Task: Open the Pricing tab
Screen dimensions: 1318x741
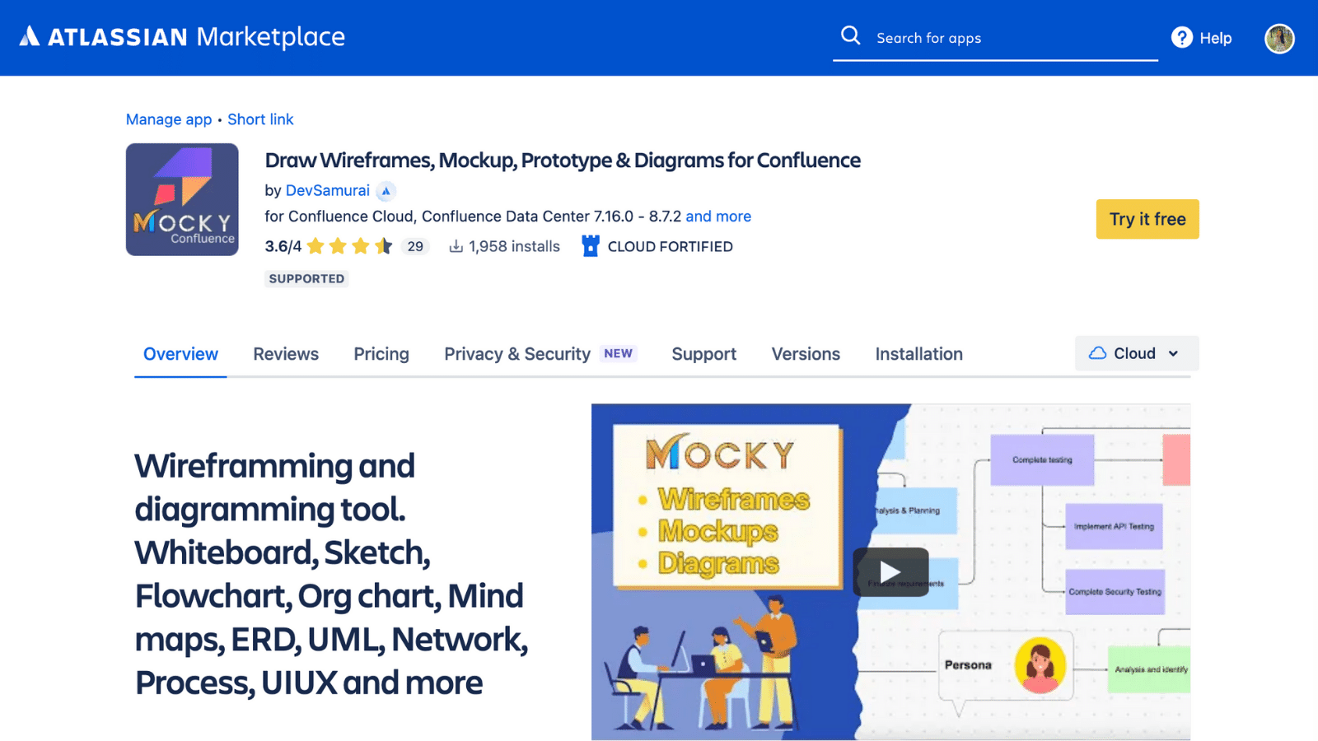Action: (x=381, y=354)
